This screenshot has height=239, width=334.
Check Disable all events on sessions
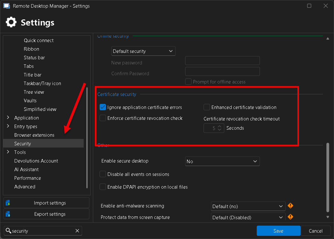coord(103,174)
